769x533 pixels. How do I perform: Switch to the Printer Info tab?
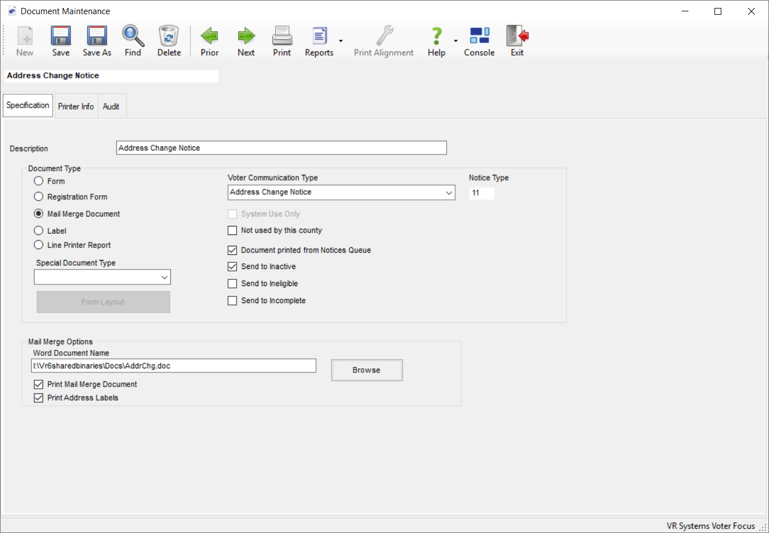click(x=75, y=107)
